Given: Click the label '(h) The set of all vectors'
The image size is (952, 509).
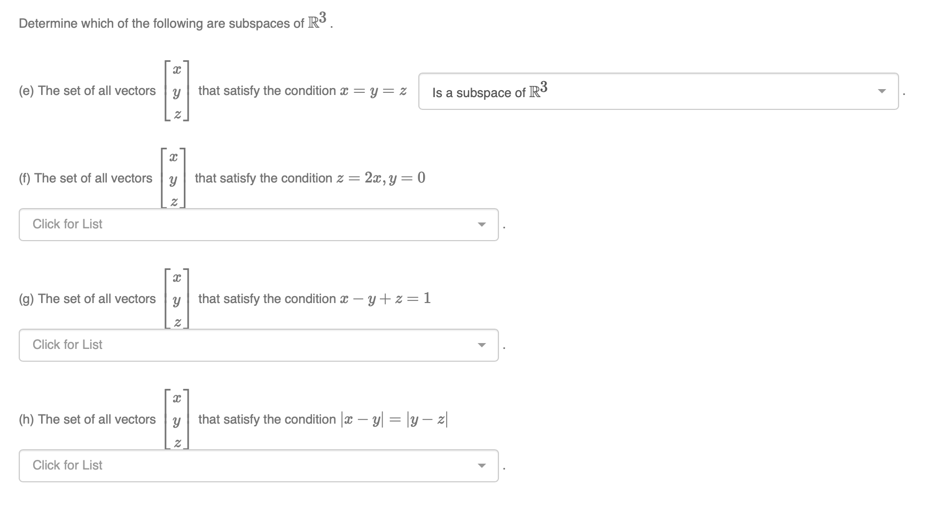Looking at the screenshot, I should (x=87, y=419).
